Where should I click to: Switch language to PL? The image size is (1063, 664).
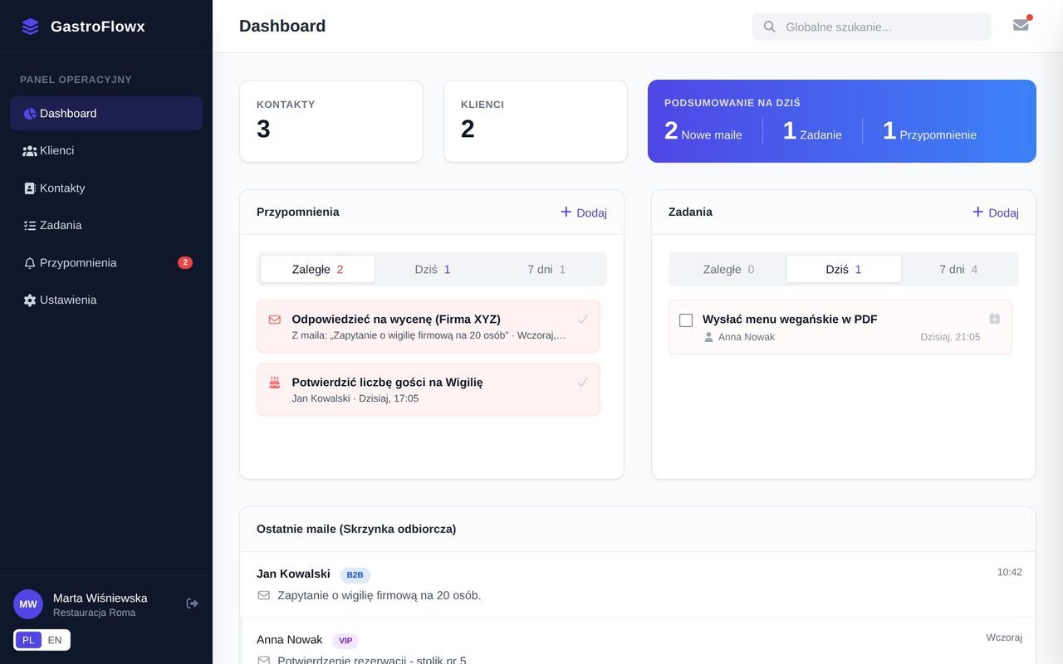(28, 640)
